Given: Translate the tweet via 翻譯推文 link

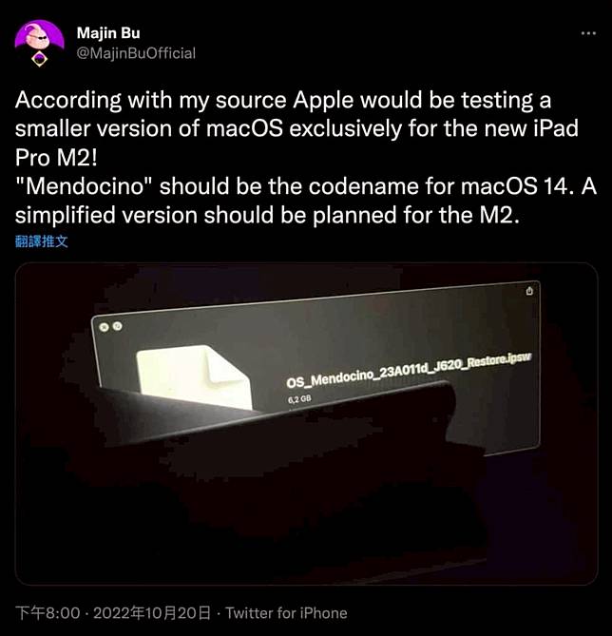Looking at the screenshot, I should point(42,241).
